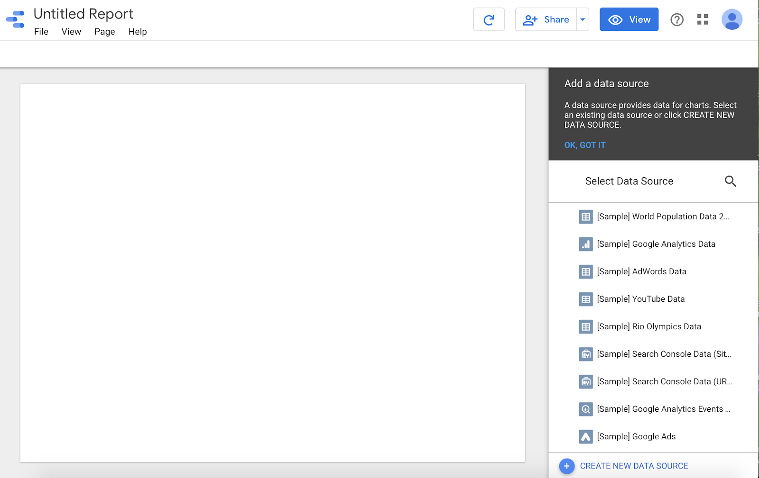759x478 pixels.
Task: Click the blue View button
Action: 629,19
